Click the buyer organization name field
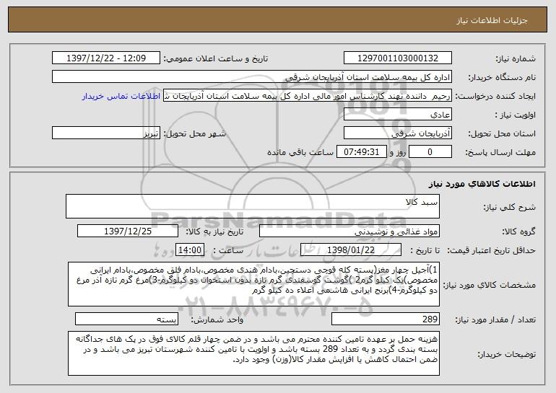 coord(252,77)
